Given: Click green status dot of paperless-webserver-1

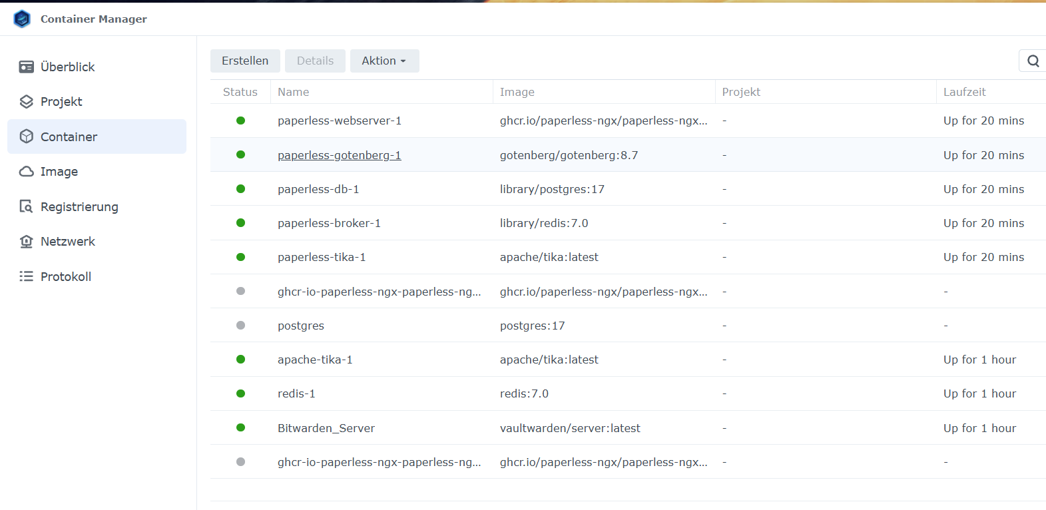Looking at the screenshot, I should tap(240, 121).
